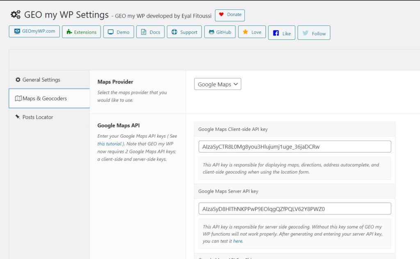This screenshot has width=420, height=259.
Task: Click the Love star icon
Action: (x=245, y=32)
